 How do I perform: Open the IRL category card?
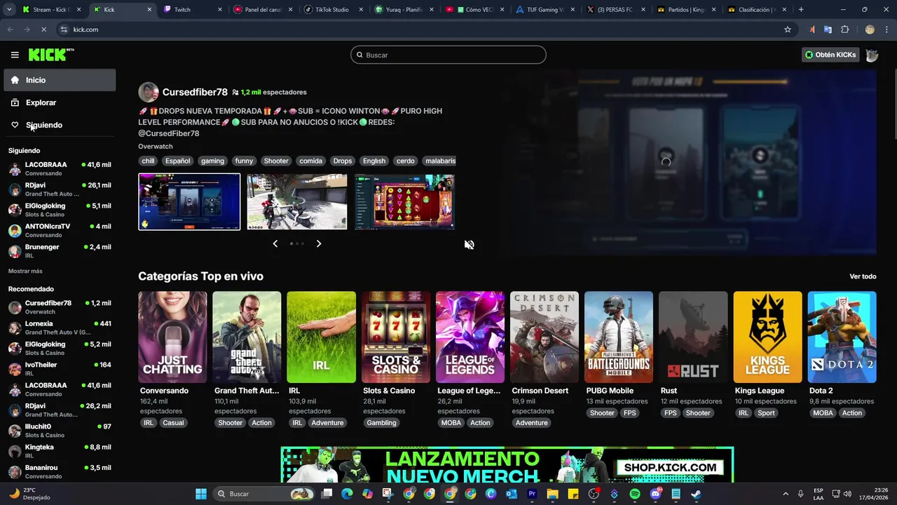pos(321,337)
